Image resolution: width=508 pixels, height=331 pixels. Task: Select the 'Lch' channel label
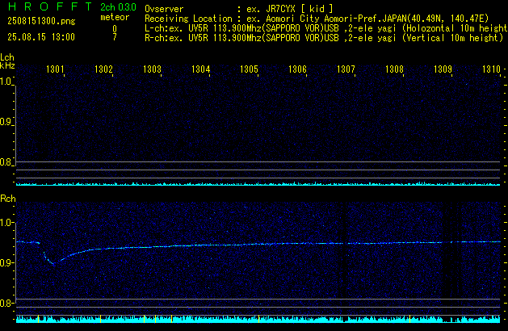tap(7, 57)
